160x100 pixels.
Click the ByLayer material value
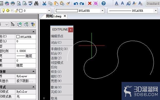(x=26, y=76)
